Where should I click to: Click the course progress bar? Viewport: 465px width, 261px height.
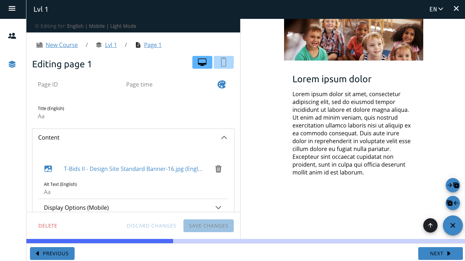[x=246, y=241]
